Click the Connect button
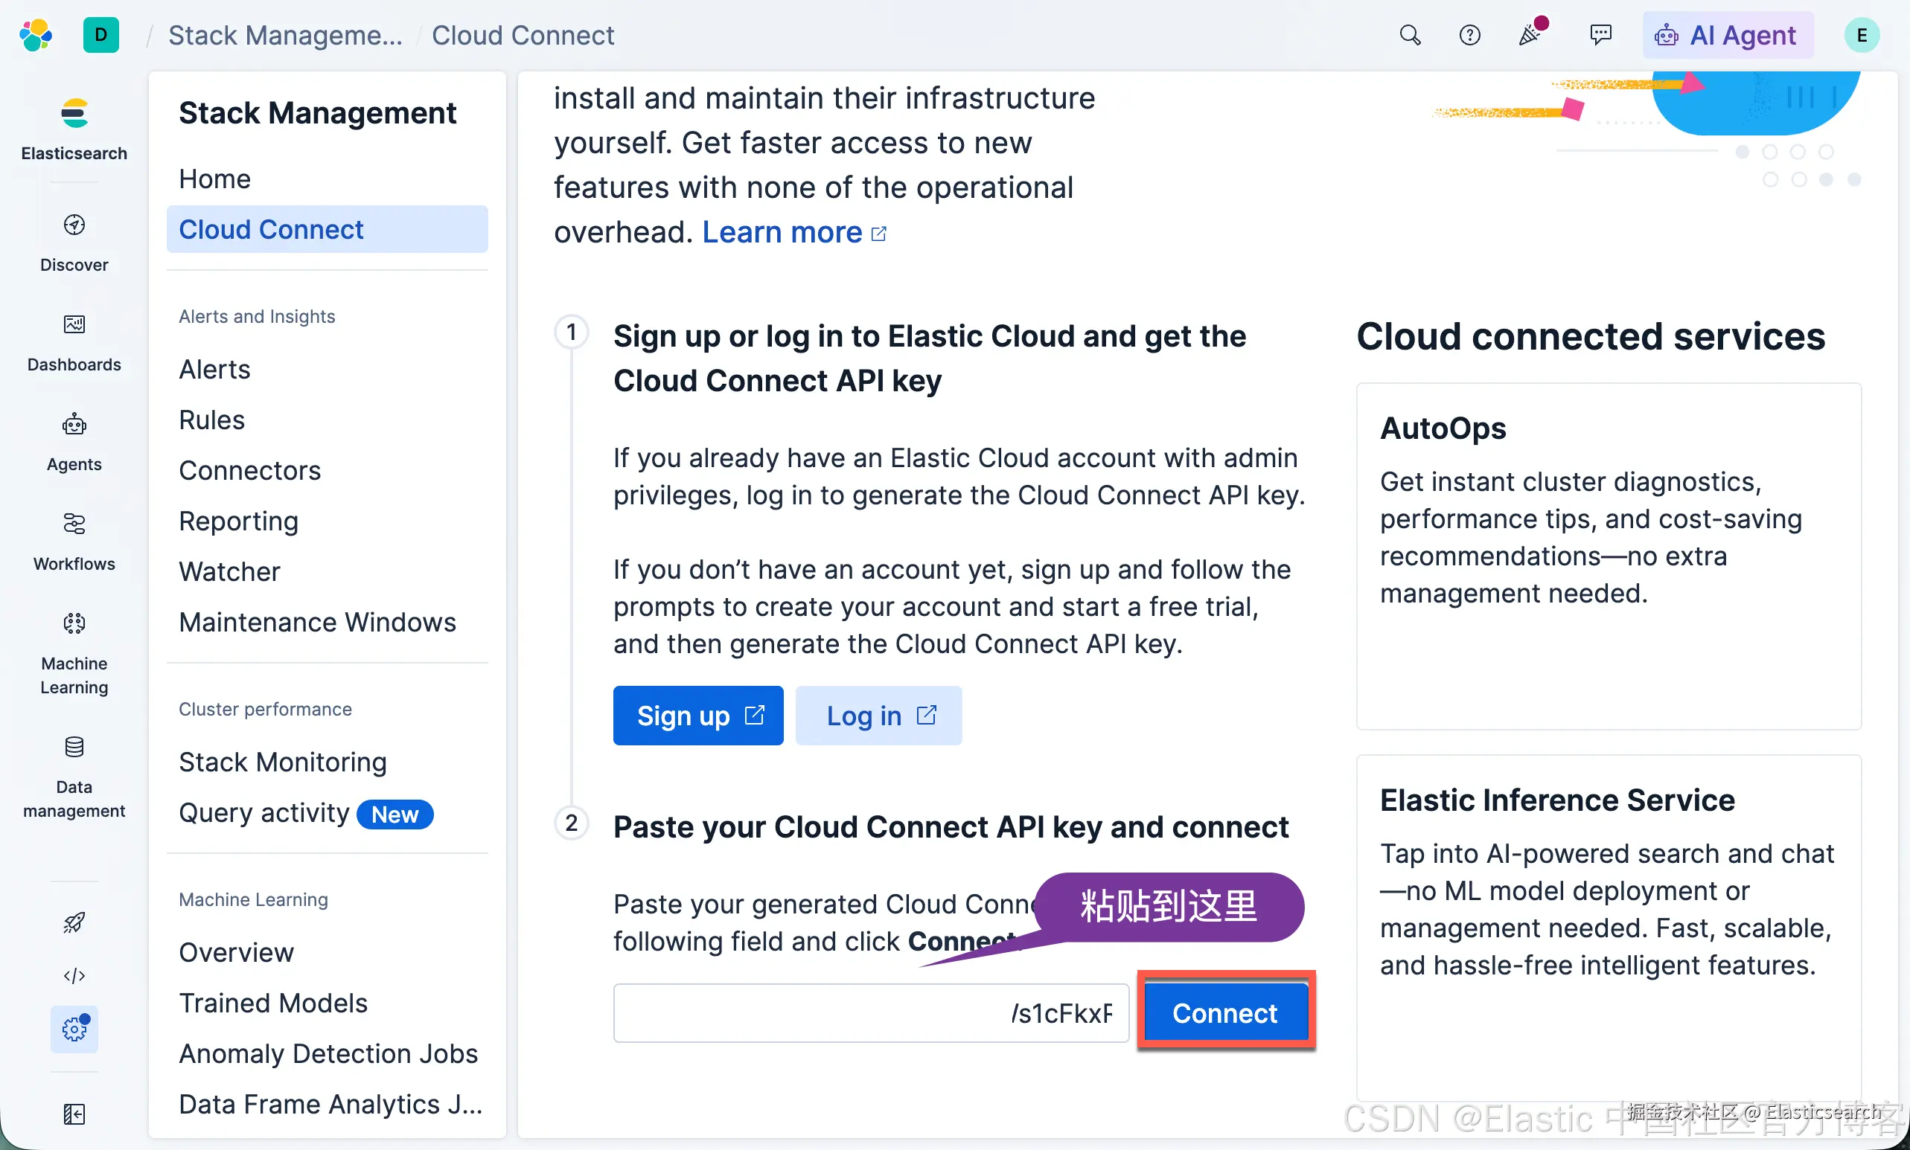This screenshot has height=1150, width=1910. pyautogui.click(x=1224, y=1013)
